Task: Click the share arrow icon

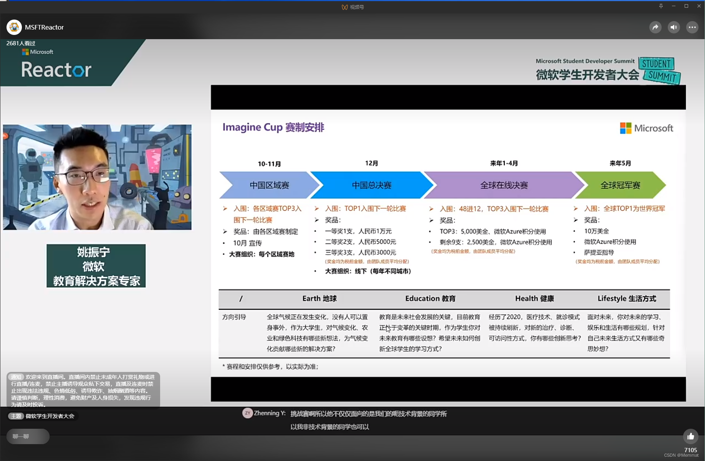Action: click(x=655, y=27)
